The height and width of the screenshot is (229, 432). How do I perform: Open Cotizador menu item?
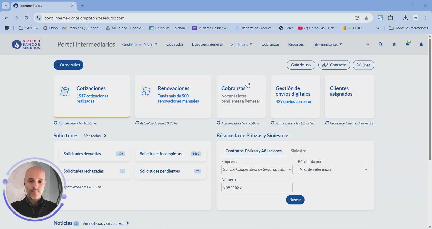(x=175, y=44)
